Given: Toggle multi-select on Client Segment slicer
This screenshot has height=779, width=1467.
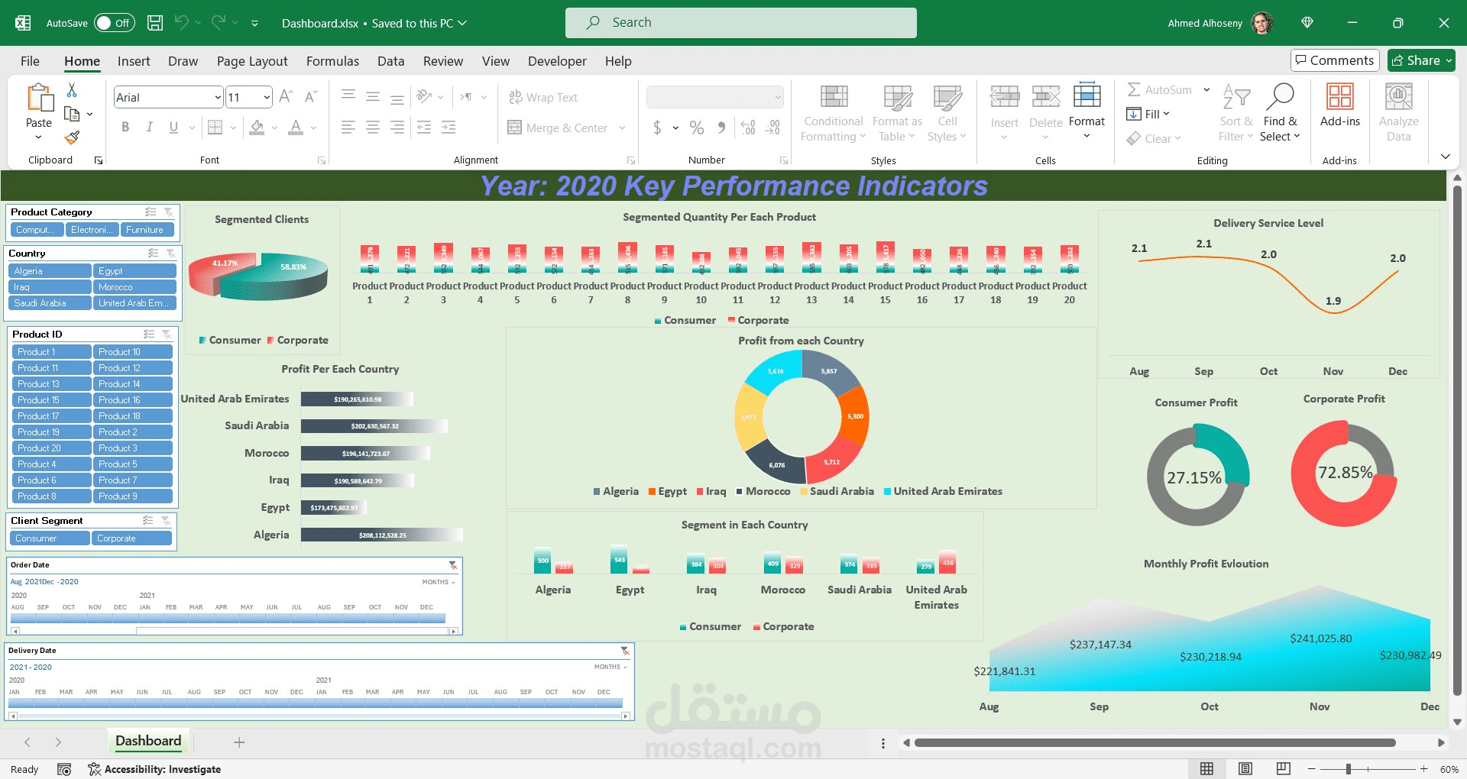Looking at the screenshot, I should tap(148, 521).
